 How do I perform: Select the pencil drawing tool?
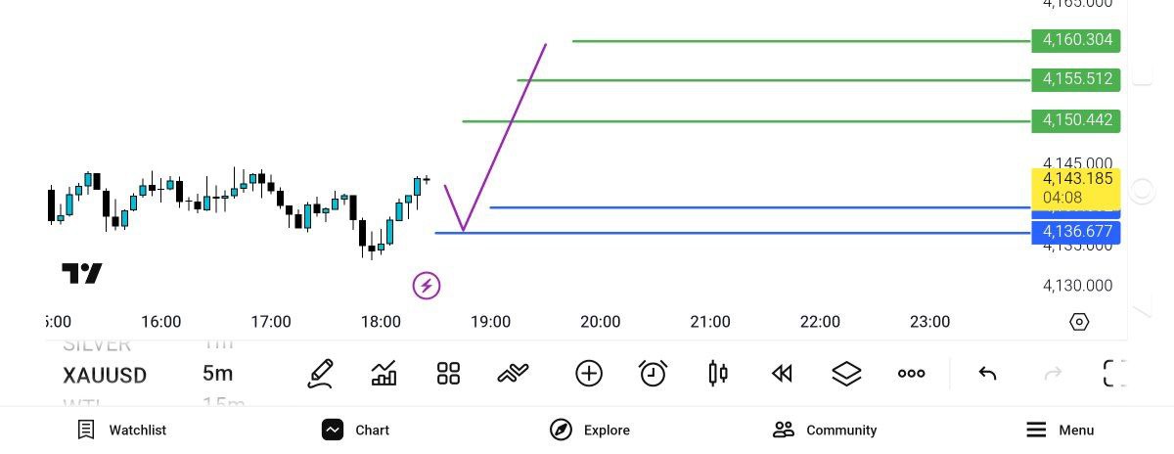click(x=320, y=373)
